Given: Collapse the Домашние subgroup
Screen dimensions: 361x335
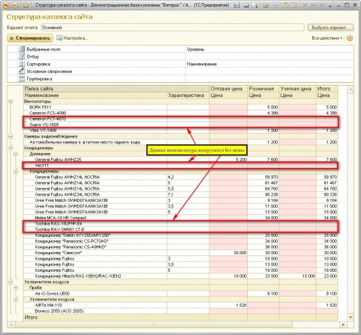Looking at the screenshot, I should pyautogui.click(x=16, y=153).
